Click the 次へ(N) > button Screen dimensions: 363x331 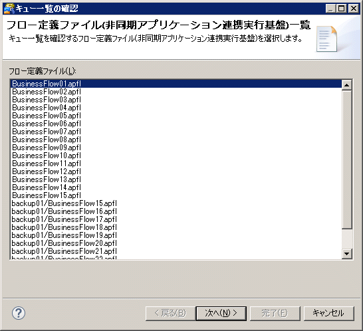[221, 314]
